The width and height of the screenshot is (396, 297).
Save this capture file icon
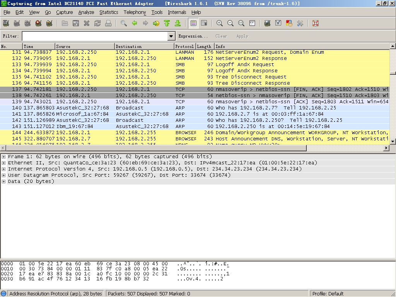pyautogui.click(x=76, y=23)
